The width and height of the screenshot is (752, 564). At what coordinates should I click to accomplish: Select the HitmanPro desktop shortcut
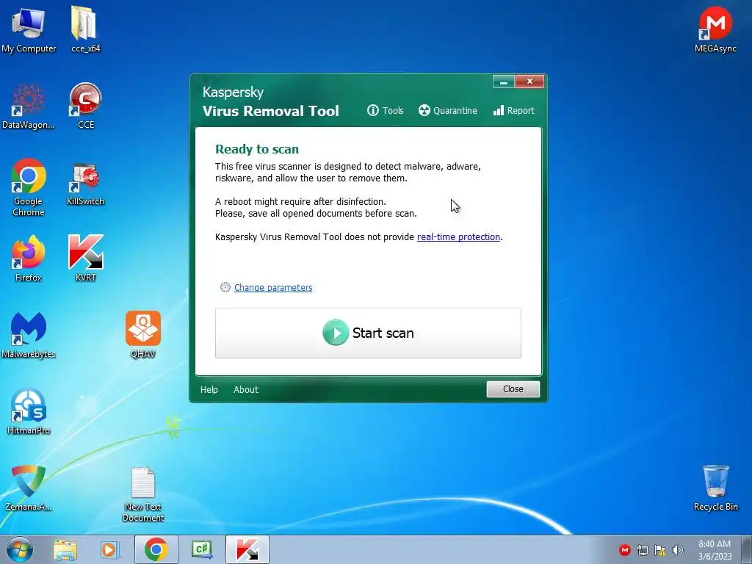tap(29, 411)
